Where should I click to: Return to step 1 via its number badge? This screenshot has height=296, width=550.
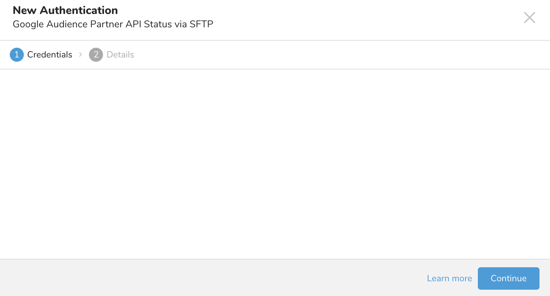17,55
